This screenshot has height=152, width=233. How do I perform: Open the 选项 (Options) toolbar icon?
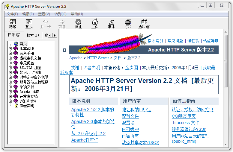144,22
